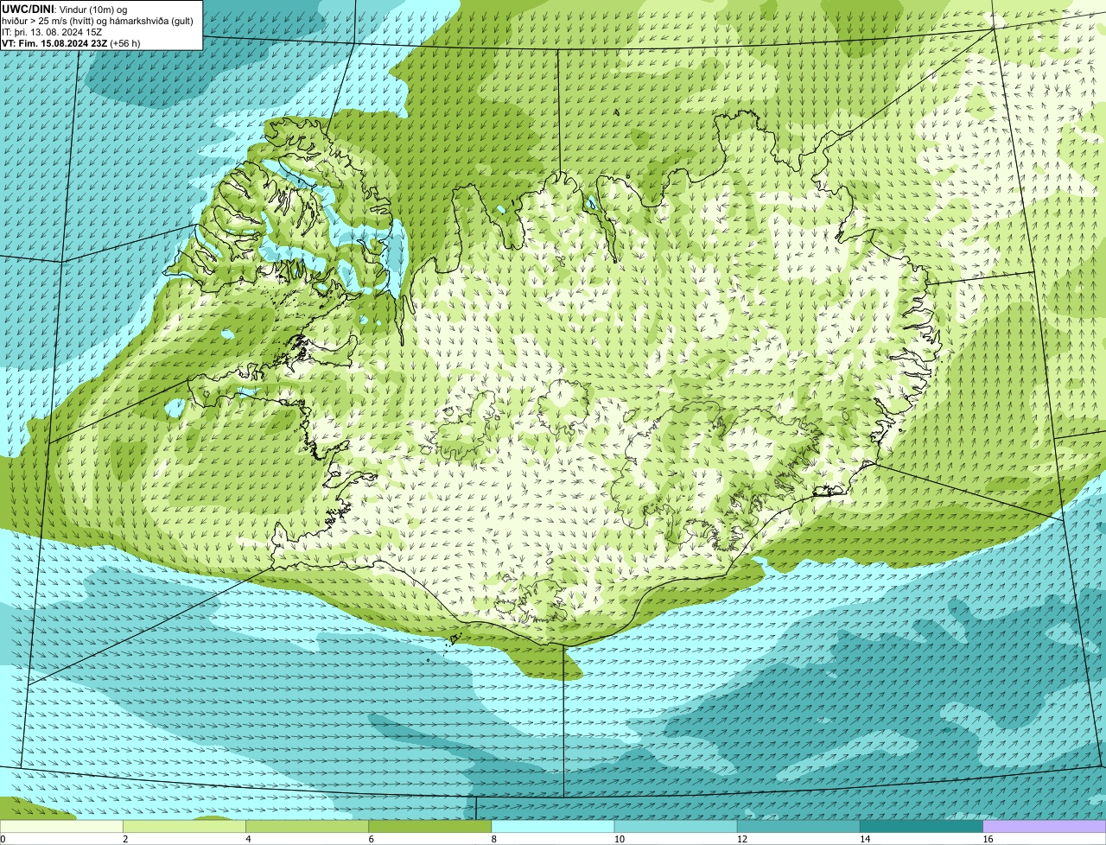Click the '10' label on the color scale
Image resolution: width=1106 pixels, height=845 pixels.
[620, 839]
